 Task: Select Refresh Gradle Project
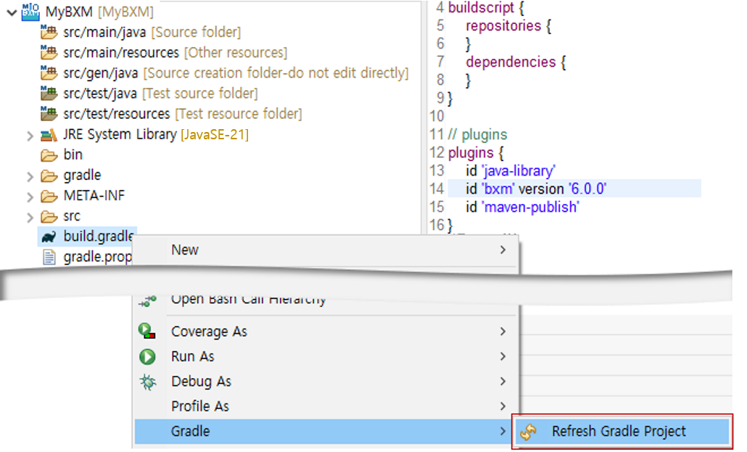click(618, 432)
